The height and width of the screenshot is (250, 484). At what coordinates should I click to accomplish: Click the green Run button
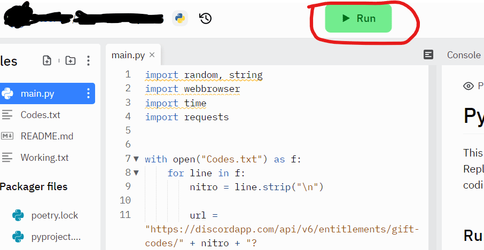(358, 18)
